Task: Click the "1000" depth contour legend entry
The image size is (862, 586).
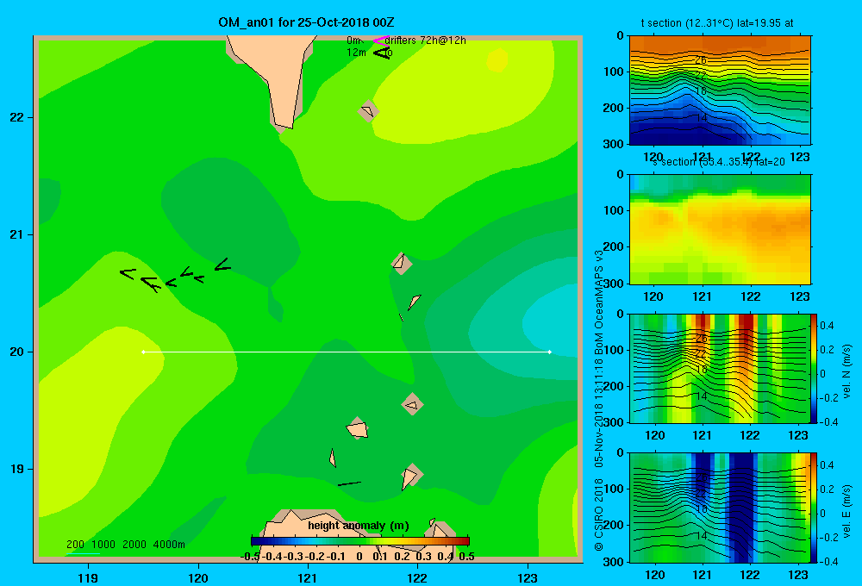Action: (x=103, y=545)
